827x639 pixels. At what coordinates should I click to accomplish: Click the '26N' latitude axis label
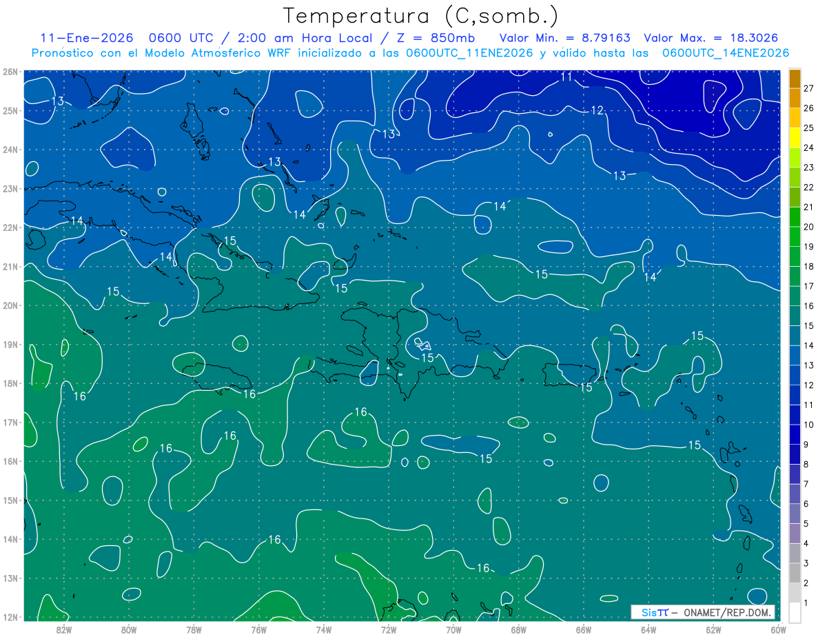[10, 72]
